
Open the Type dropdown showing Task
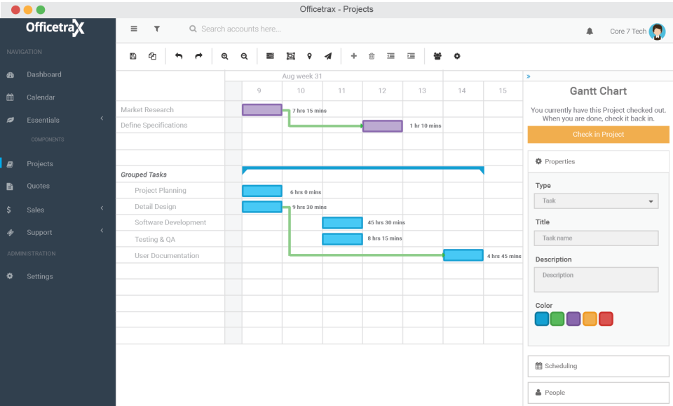pos(596,201)
